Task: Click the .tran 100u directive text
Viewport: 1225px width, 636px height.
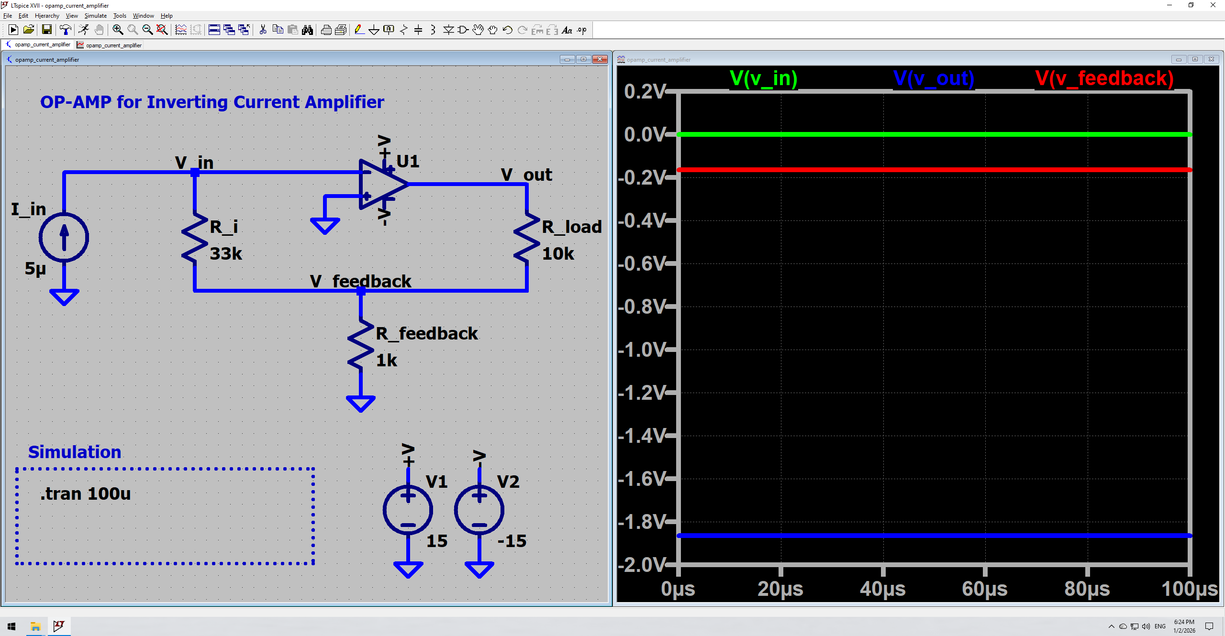Action: (x=85, y=493)
